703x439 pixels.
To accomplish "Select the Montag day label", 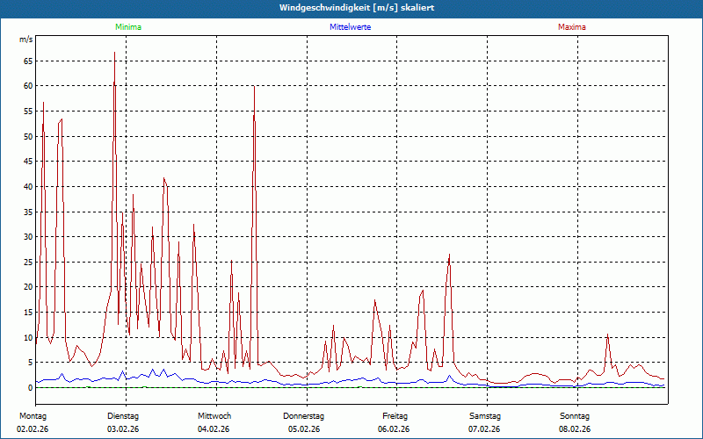I will pyautogui.click(x=33, y=415).
